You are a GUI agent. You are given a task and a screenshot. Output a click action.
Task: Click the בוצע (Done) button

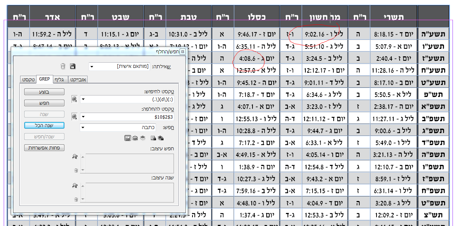[x=44, y=92]
